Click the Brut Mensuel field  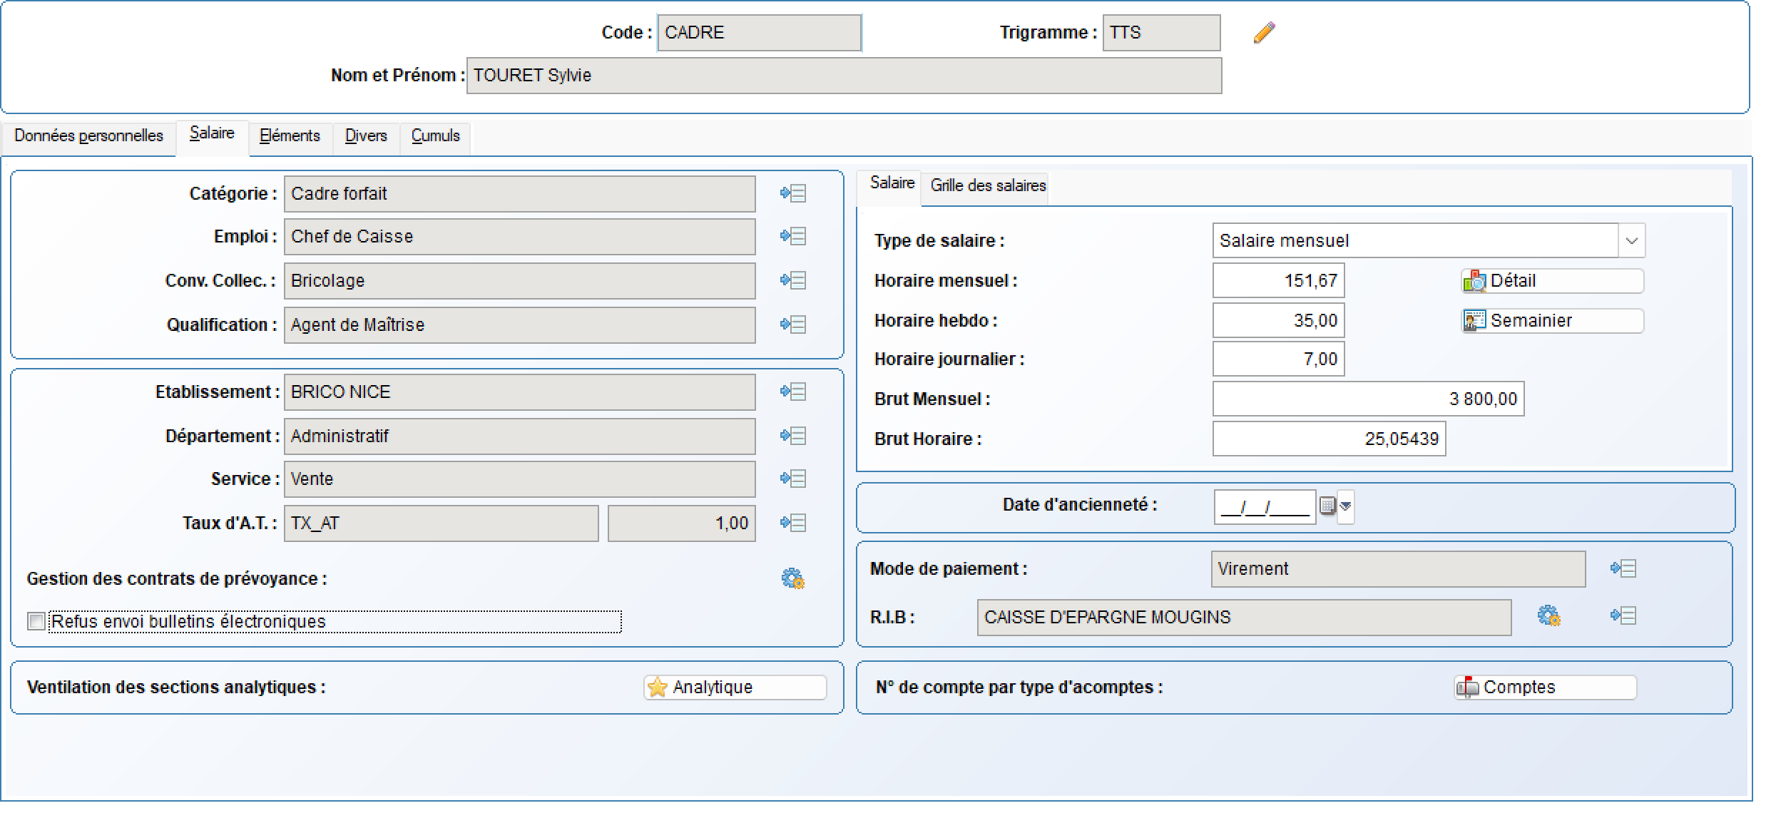point(1369,399)
